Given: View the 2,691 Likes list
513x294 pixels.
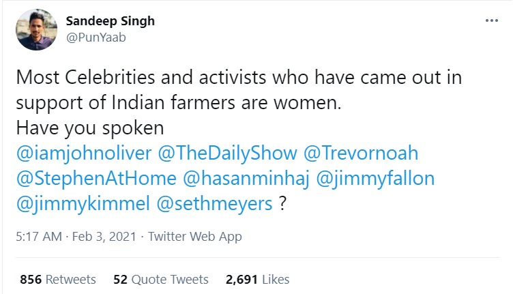Looking at the screenshot, I should [x=258, y=279].
